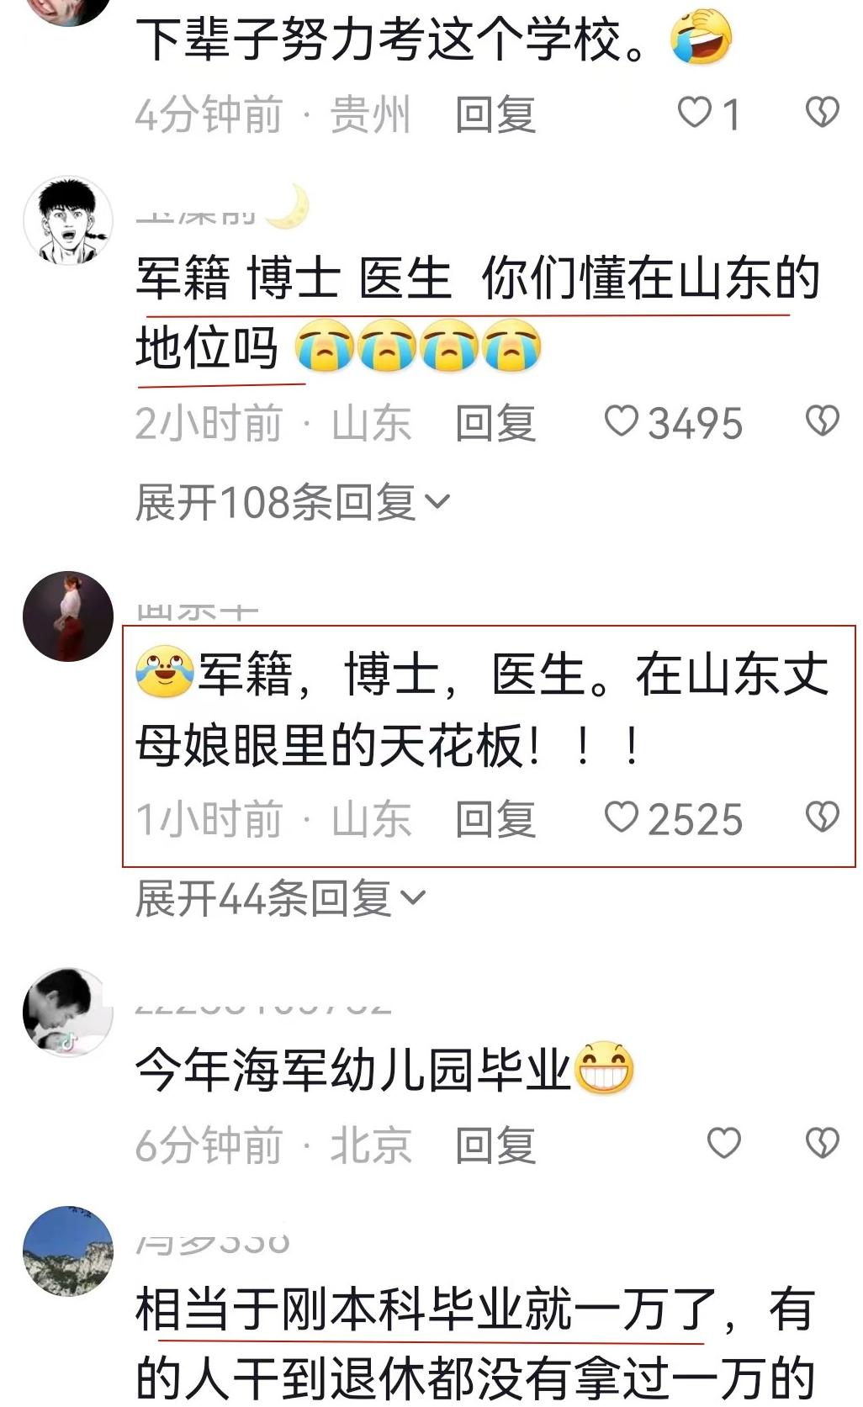Expand 展开44条回复 replies

pyautogui.click(x=281, y=898)
